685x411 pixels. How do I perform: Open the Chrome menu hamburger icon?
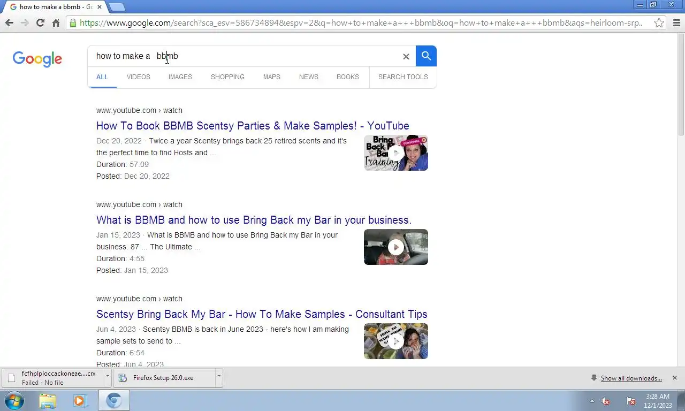click(x=676, y=23)
